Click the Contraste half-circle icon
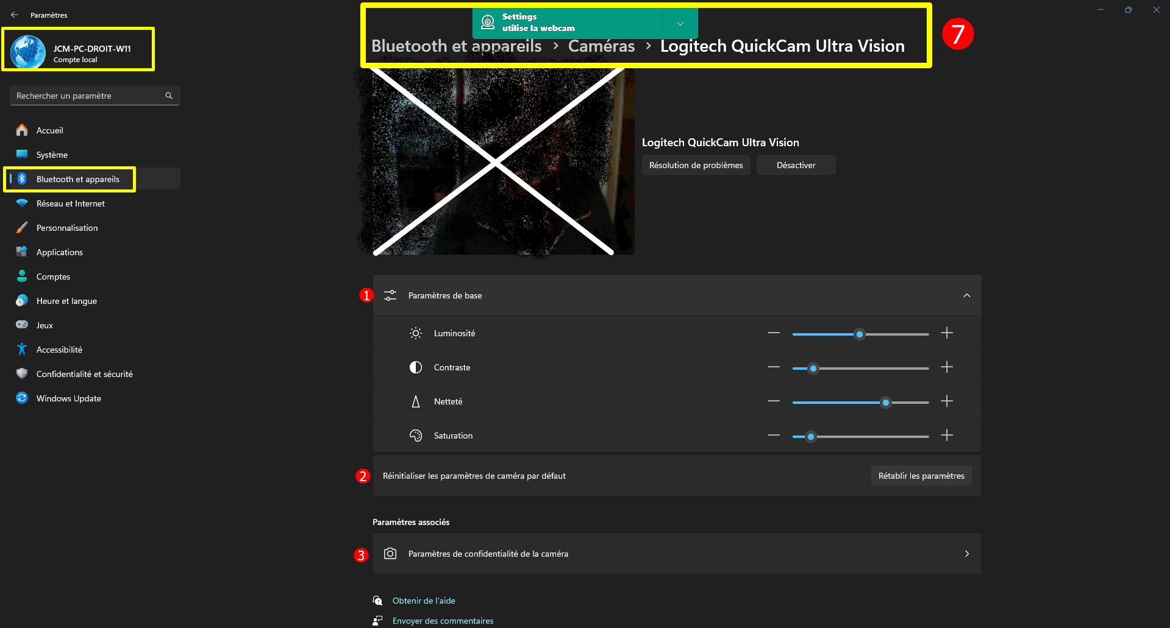Viewport: 1170px width, 628px height. point(416,367)
